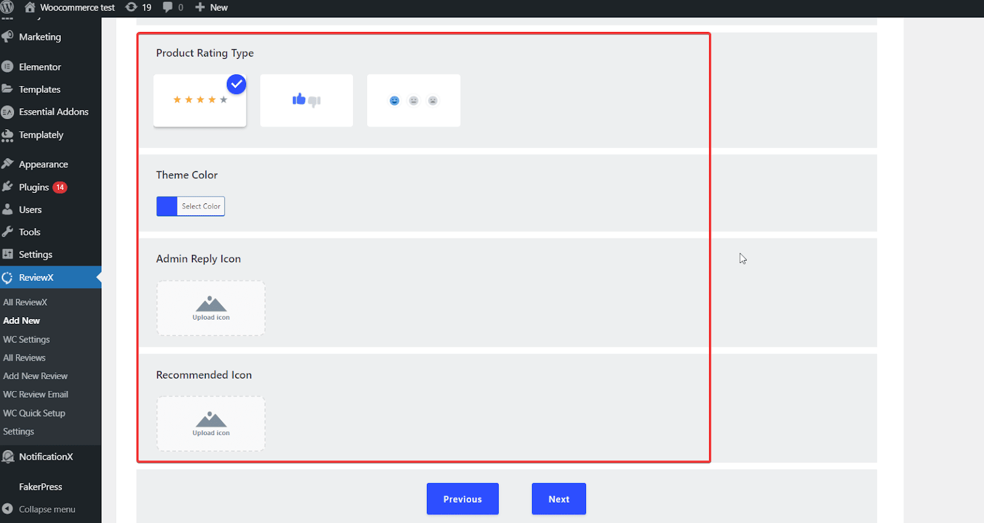The width and height of the screenshot is (984, 523).
Task: Collapse the admin sidebar menu
Action: point(47,509)
